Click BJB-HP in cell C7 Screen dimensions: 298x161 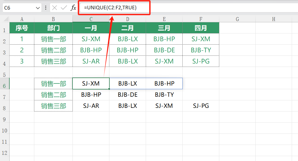91,95
